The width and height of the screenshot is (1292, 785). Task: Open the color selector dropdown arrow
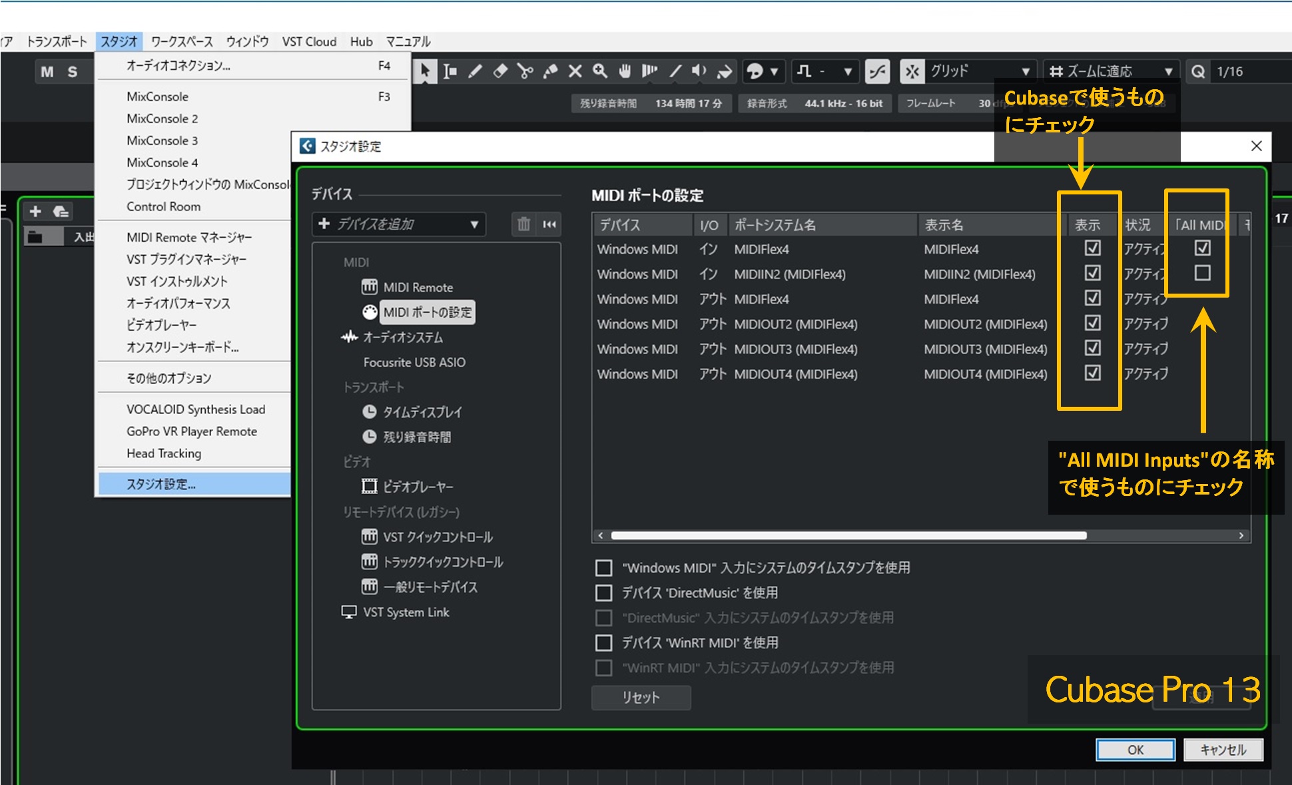[774, 71]
